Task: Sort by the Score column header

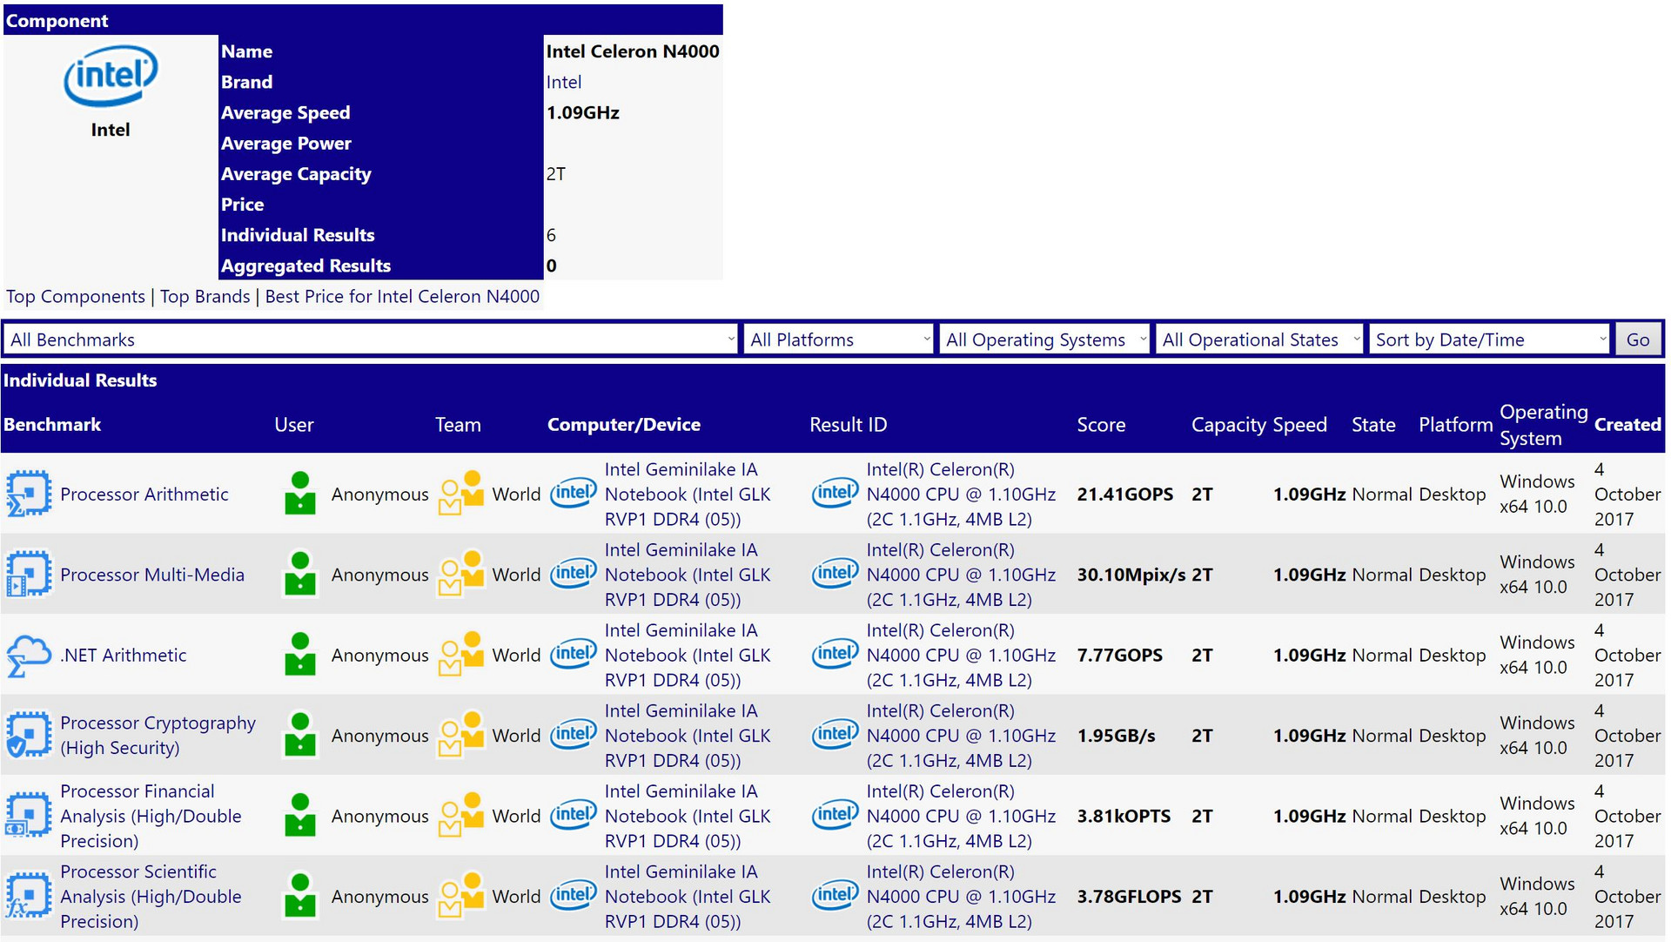Action: [x=1101, y=425]
